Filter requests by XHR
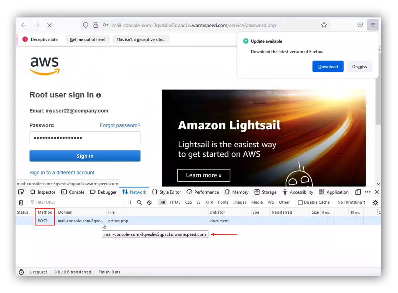The height and width of the screenshot is (293, 398). click(x=209, y=202)
